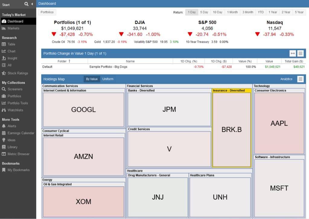Sort by Folder column arrow icon
Screen dimensions: 309x219
tap(69, 61)
